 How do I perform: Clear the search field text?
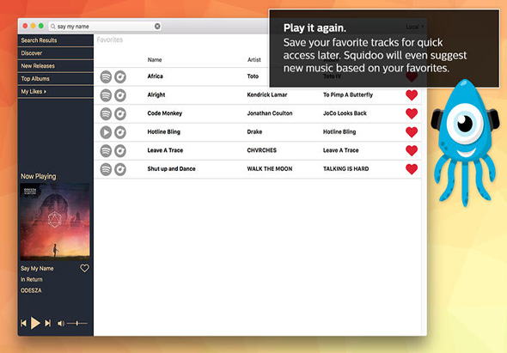(157, 27)
